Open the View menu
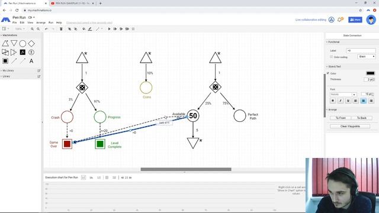 [x=30, y=22]
